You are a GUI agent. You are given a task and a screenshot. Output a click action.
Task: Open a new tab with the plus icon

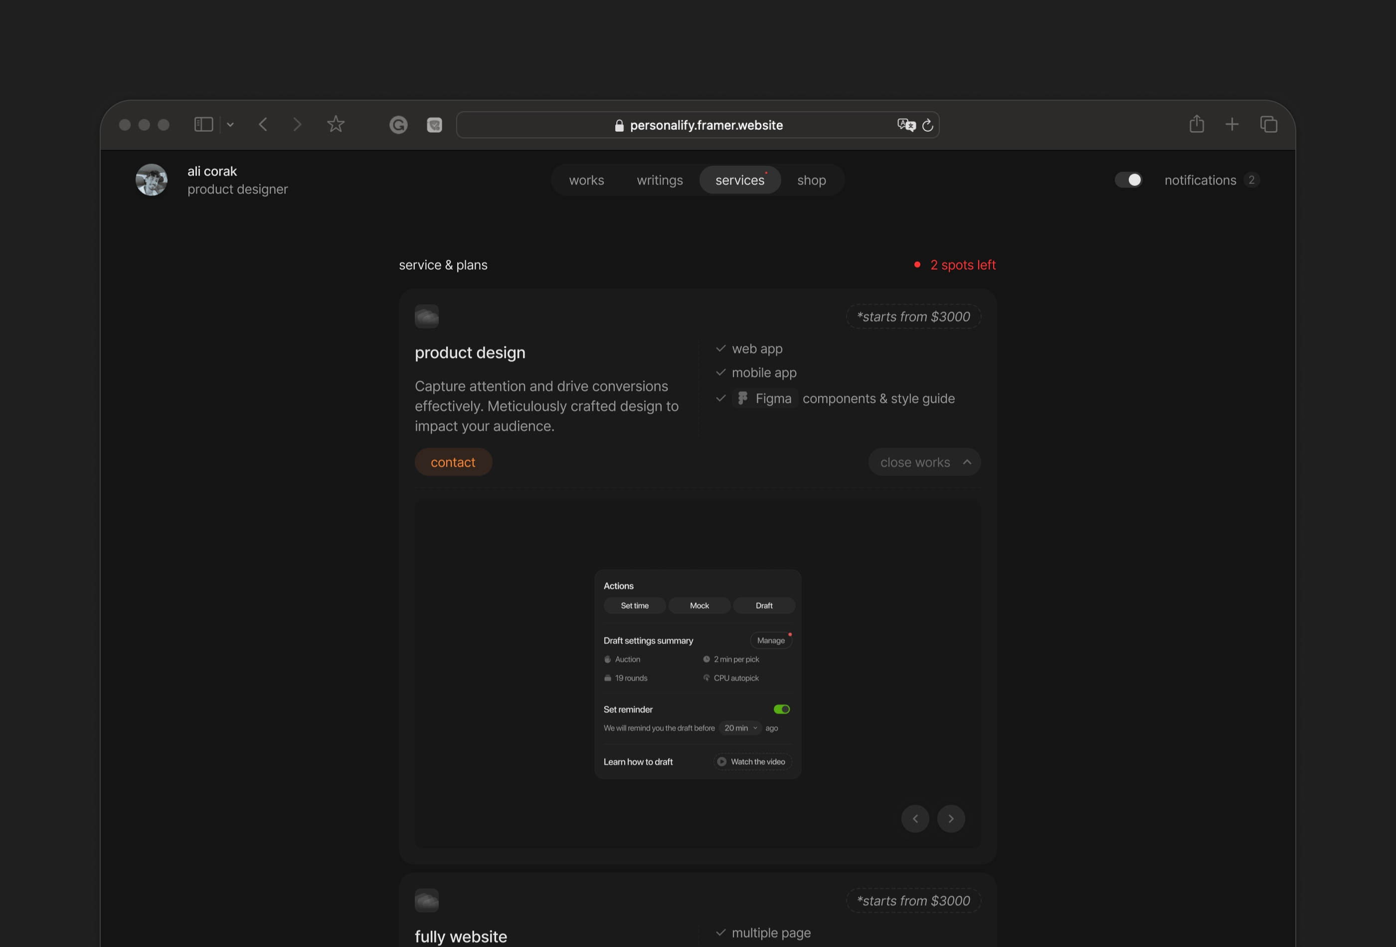1232,124
